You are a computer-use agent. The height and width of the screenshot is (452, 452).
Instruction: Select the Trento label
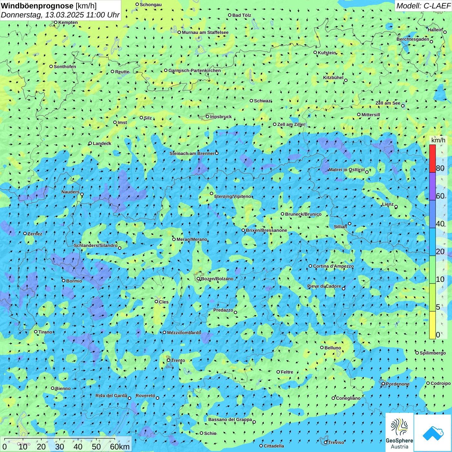178,360
